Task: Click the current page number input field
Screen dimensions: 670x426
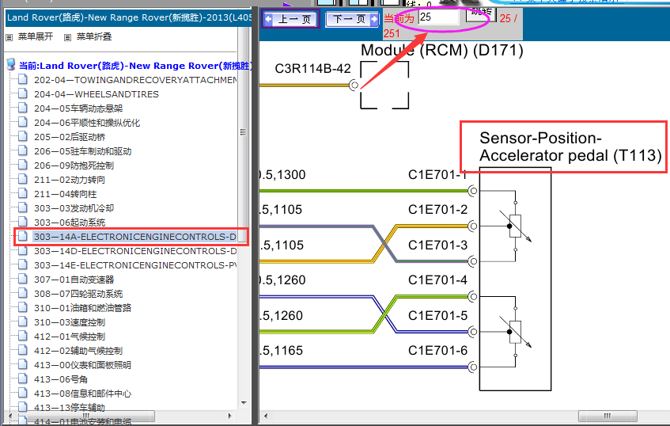Action: click(x=438, y=17)
